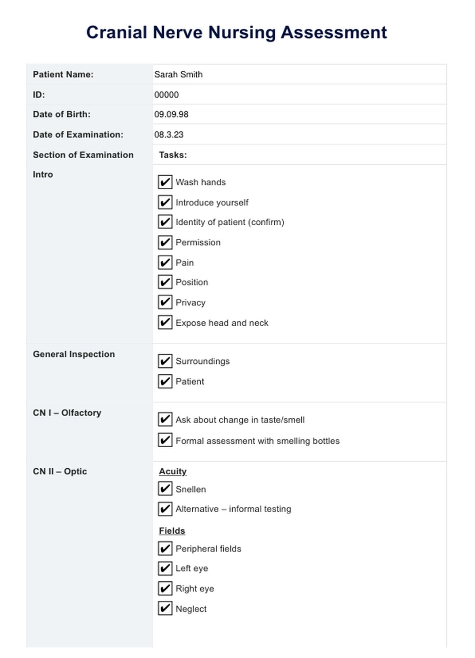Toggle the Patient inspection checkbox
This screenshot has height=658, width=475.
click(x=165, y=381)
